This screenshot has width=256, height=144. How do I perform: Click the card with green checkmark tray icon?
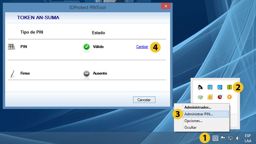[200, 97]
